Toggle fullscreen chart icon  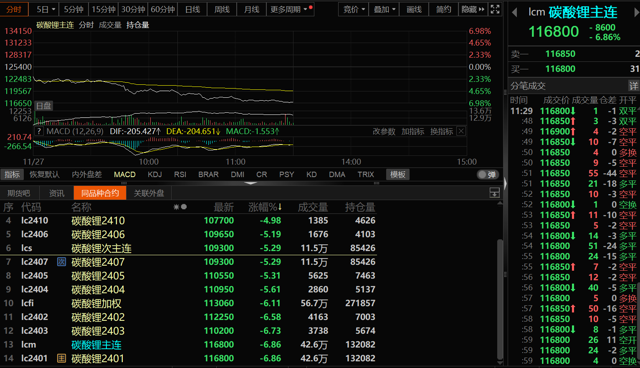point(495,9)
